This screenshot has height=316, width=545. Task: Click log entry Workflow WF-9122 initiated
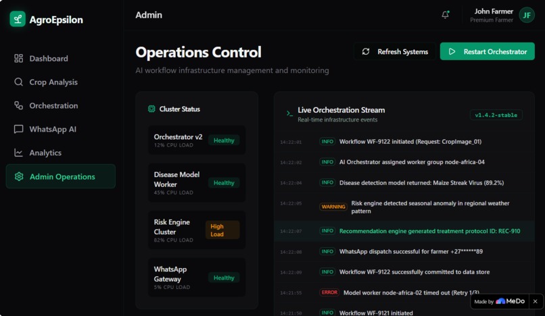click(404, 142)
